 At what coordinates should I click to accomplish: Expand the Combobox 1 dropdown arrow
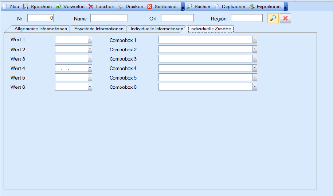click(255, 39)
